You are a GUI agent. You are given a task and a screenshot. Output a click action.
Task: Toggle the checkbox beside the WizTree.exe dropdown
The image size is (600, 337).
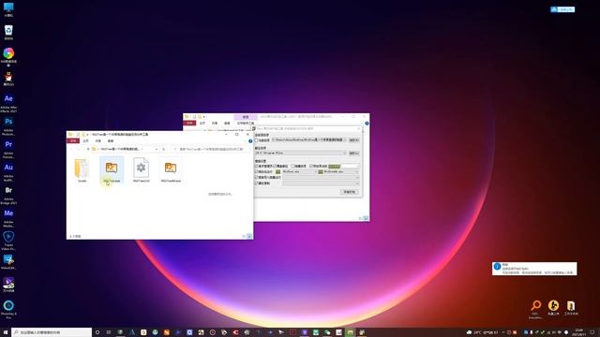(256, 171)
